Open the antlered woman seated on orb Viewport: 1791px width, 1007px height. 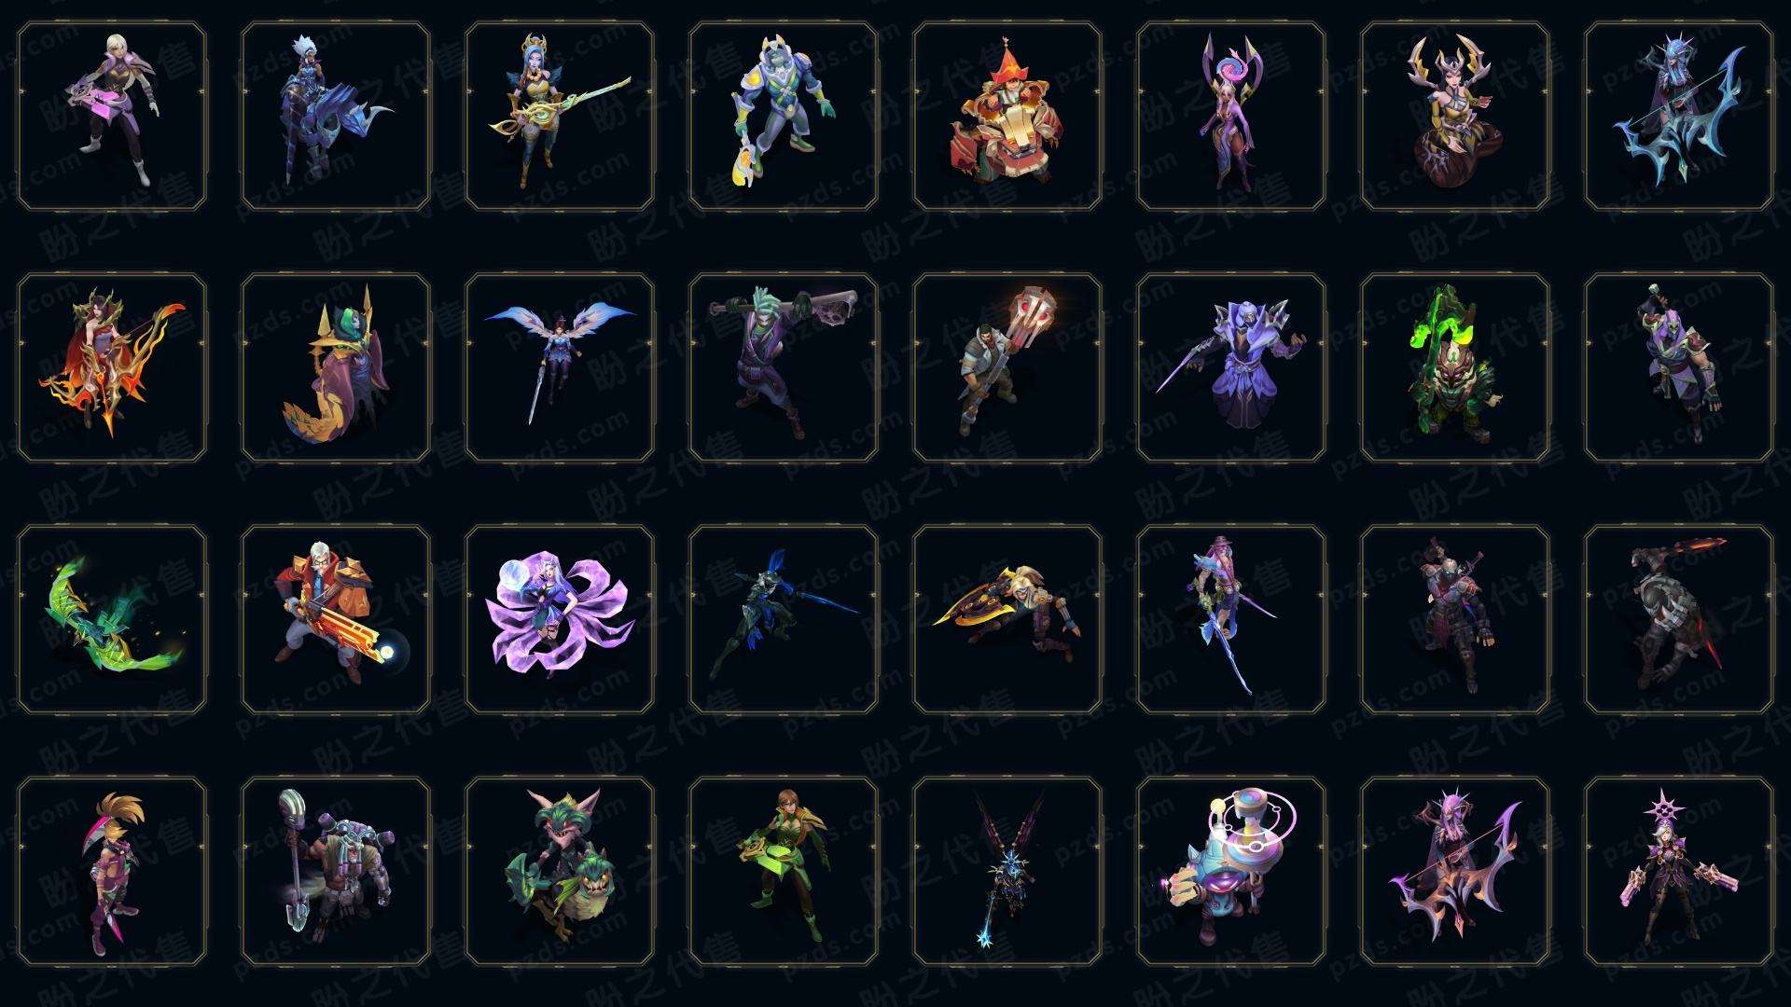click(1455, 116)
